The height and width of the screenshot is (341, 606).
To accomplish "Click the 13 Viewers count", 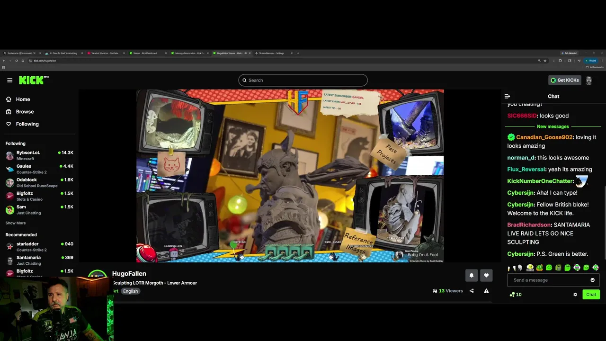I will pyautogui.click(x=448, y=291).
